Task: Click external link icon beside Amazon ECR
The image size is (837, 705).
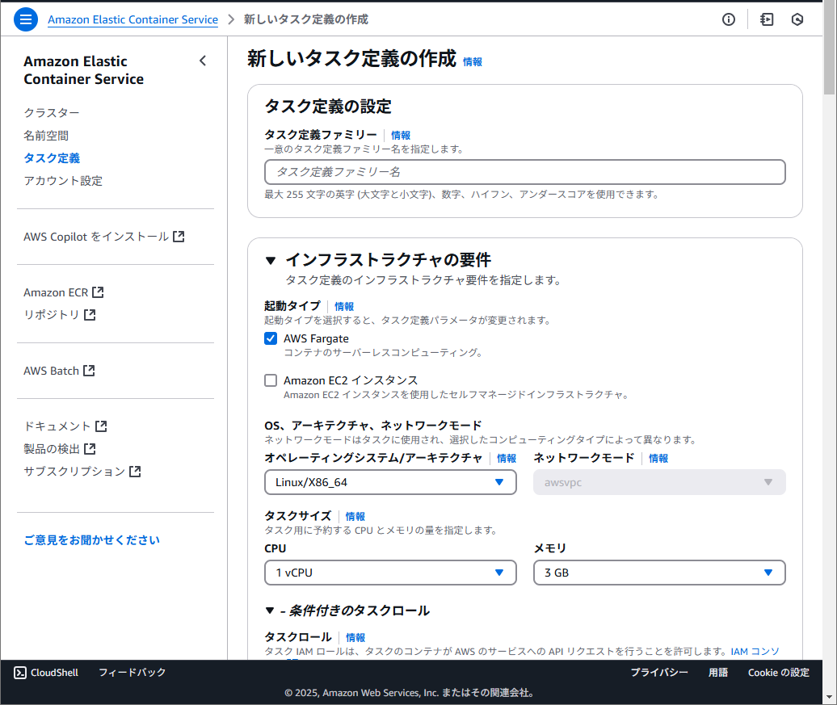Action: coord(98,292)
